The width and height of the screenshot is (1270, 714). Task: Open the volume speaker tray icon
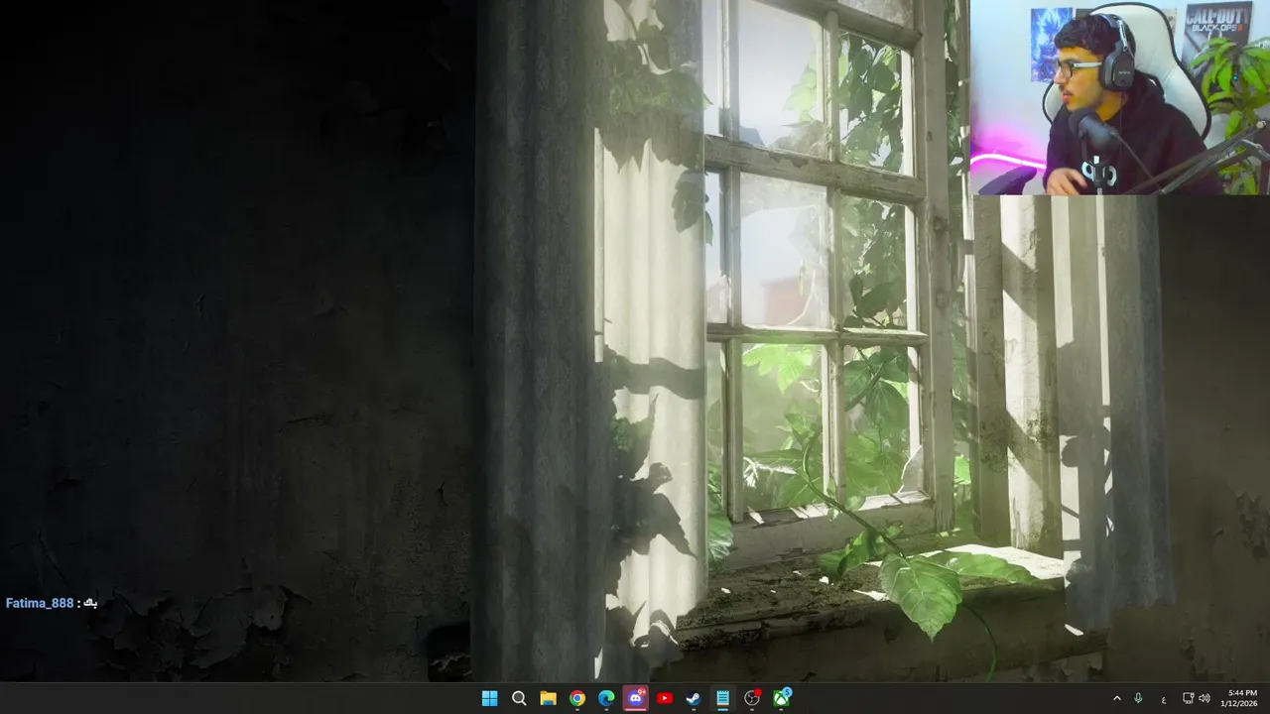tap(1205, 698)
